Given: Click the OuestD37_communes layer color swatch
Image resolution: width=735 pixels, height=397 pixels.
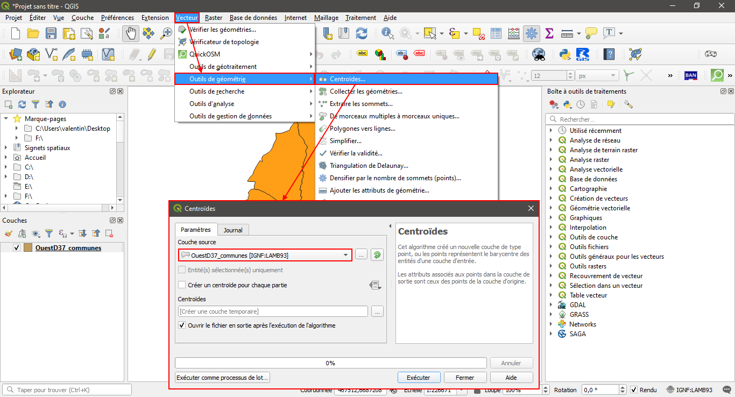Looking at the screenshot, I should tap(28, 248).
